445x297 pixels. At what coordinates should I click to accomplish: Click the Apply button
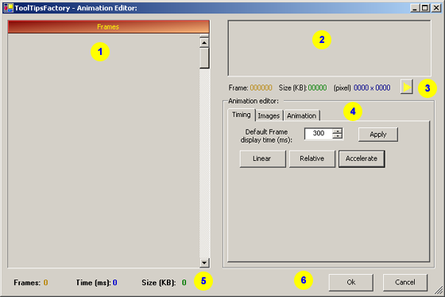point(378,135)
